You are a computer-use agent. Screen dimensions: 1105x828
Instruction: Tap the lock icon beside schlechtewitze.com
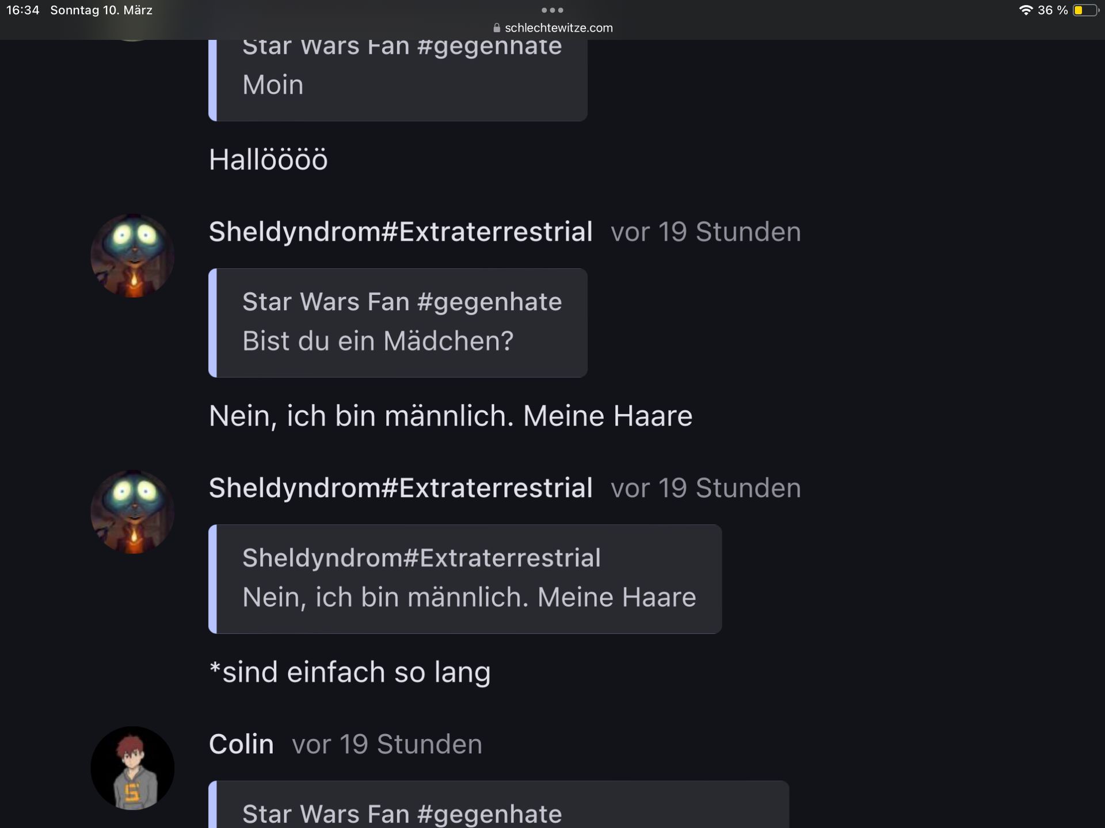point(497,28)
